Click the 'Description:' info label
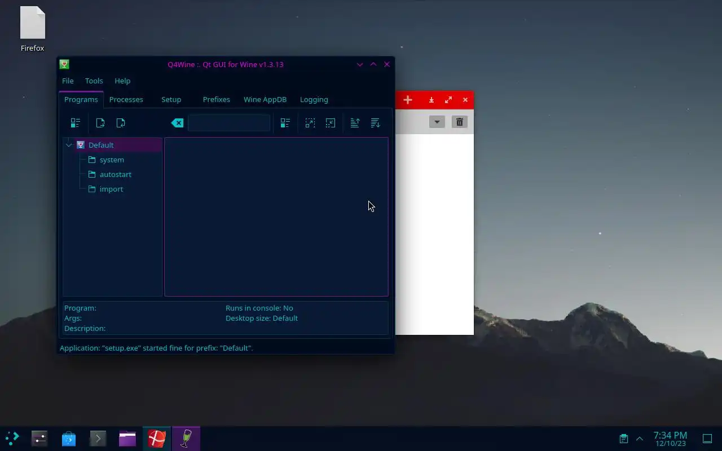Screen dimensions: 722x451 click(x=85, y=328)
